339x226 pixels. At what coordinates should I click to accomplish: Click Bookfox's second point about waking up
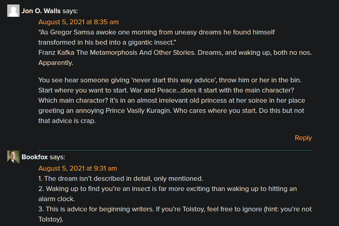167,189
